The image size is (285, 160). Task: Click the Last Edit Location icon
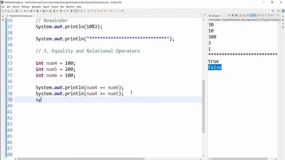point(102,11)
